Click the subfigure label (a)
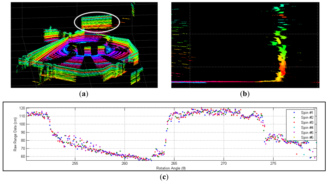Viewport: 328px width, 183px height. (x=84, y=94)
